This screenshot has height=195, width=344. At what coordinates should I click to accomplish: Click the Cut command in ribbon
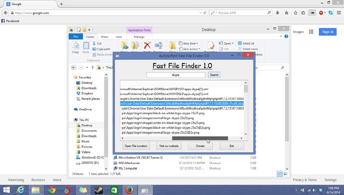(97, 43)
